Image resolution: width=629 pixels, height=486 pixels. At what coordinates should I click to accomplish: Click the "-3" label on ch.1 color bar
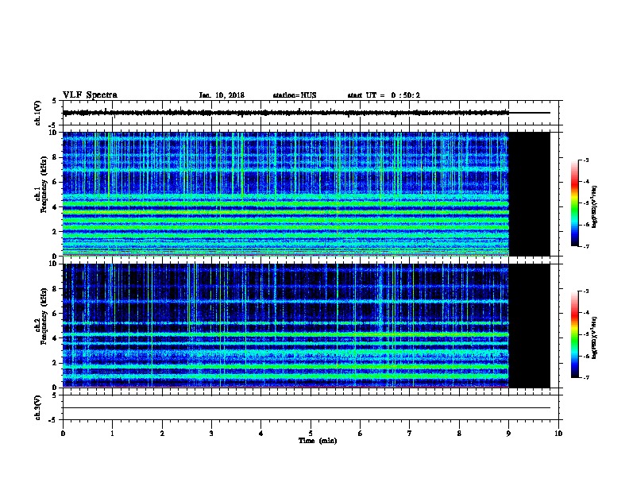click(585, 160)
